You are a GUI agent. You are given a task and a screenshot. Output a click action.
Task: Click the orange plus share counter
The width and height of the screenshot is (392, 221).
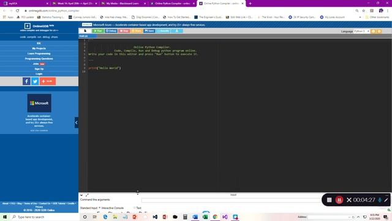[x=48, y=81]
